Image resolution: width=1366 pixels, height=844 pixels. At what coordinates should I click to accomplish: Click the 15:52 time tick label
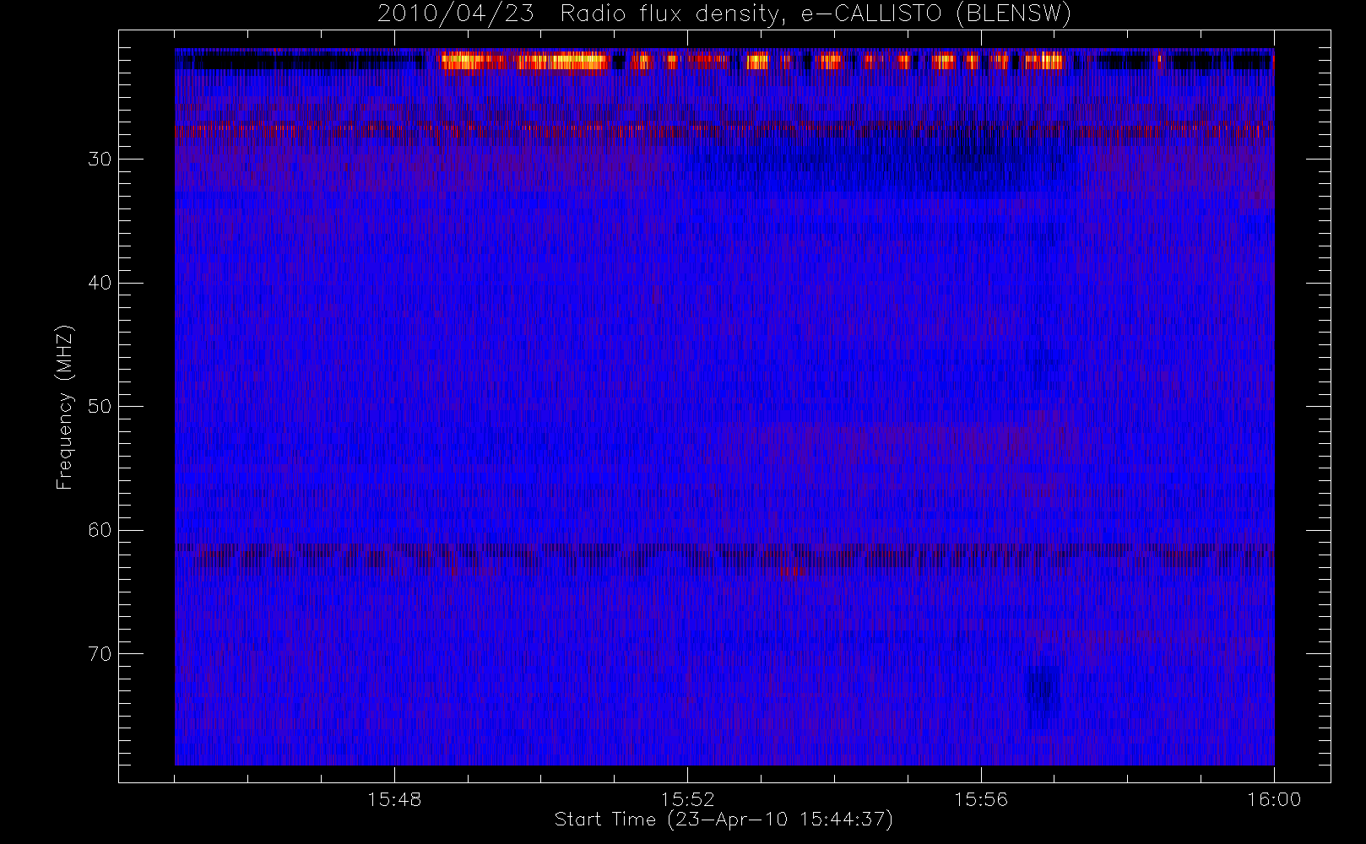(687, 799)
